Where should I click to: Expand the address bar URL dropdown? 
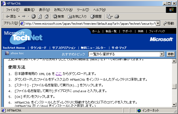point(158,23)
